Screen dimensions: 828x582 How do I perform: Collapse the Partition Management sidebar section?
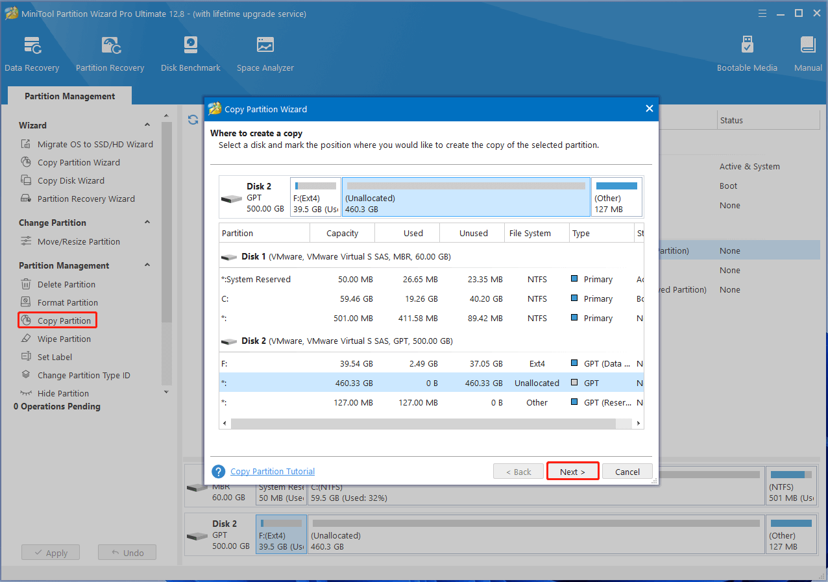[x=147, y=265]
